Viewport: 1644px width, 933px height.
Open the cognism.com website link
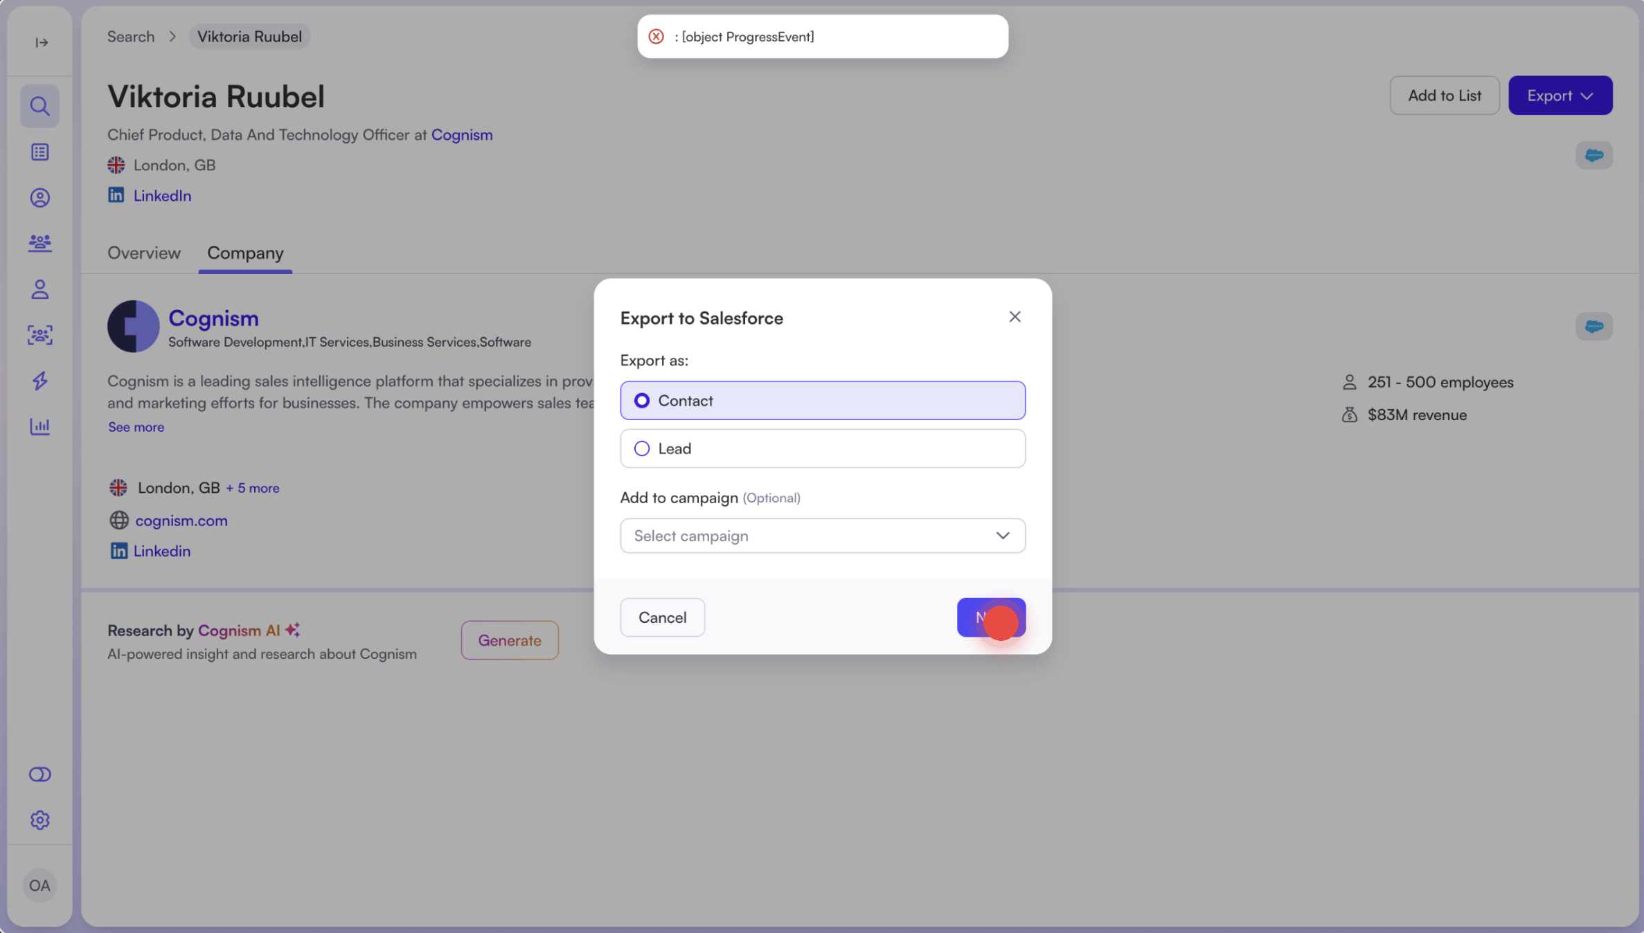pos(181,520)
